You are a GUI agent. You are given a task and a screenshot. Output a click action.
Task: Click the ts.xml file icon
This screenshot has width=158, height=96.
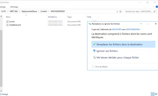(7, 21)
